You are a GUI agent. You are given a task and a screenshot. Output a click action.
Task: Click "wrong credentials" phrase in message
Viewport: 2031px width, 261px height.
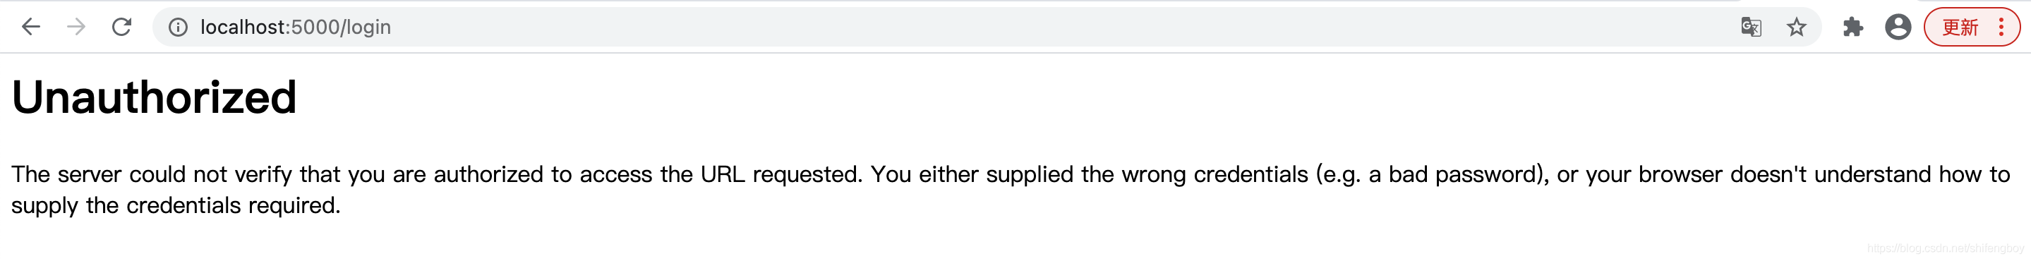(1215, 174)
